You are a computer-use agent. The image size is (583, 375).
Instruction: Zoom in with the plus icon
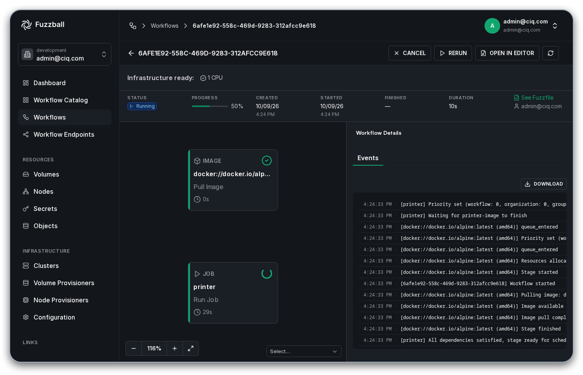(x=175, y=348)
